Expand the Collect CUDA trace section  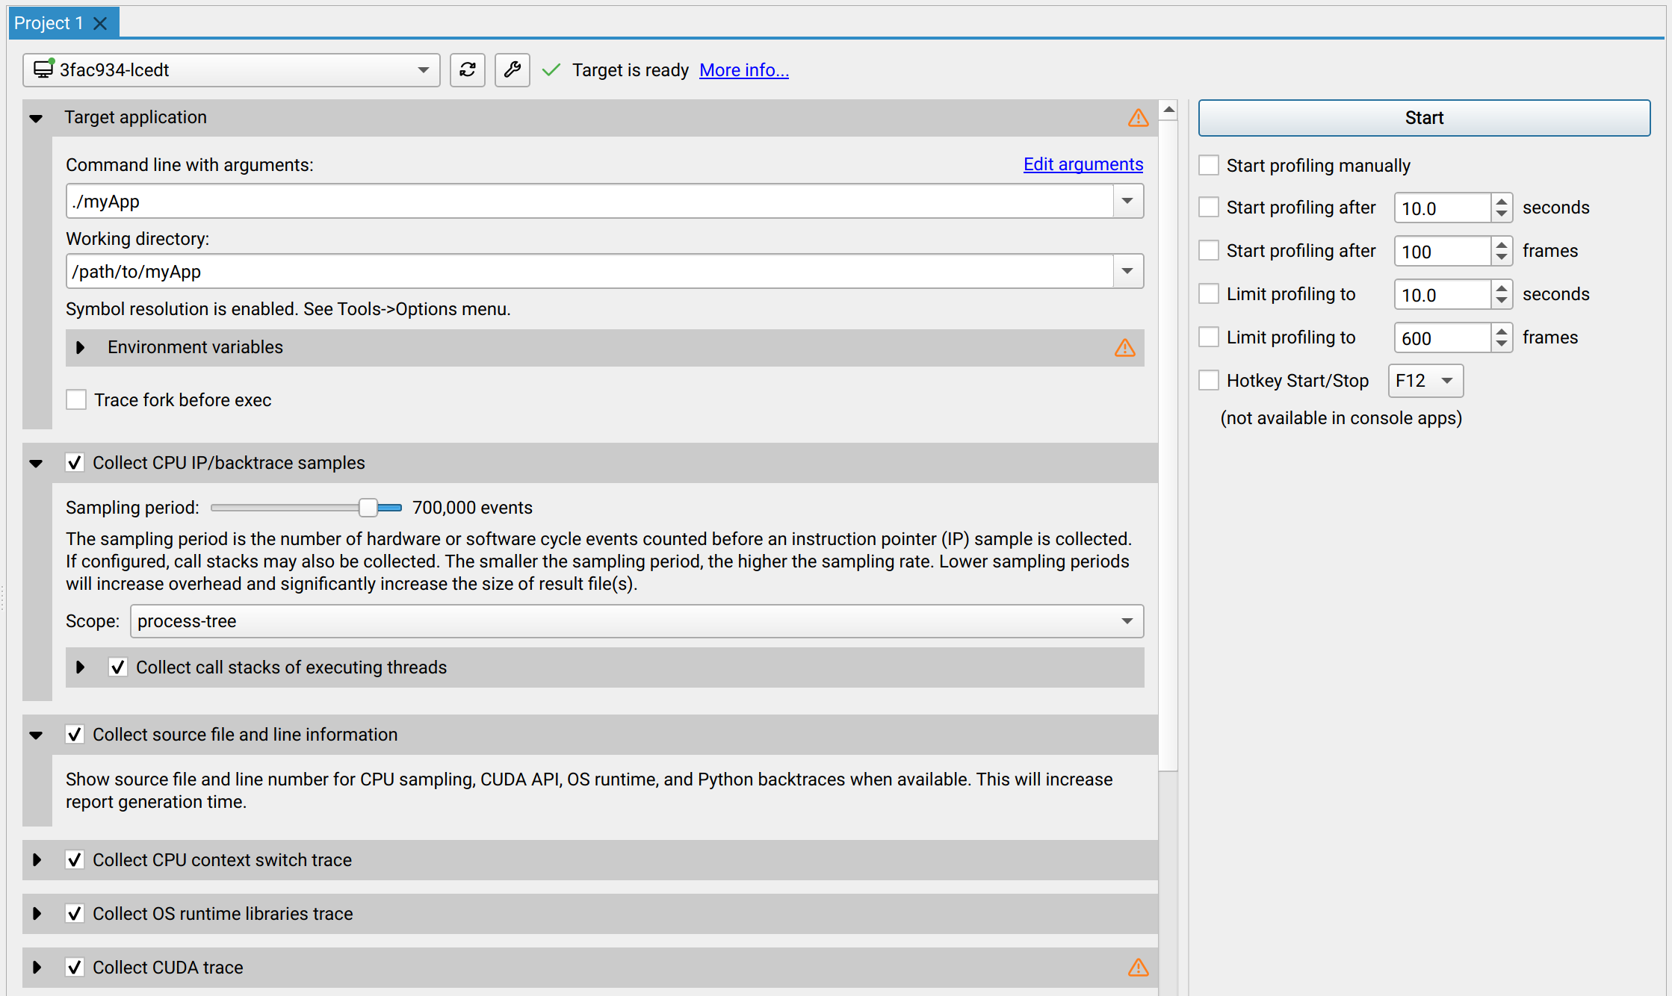pos(37,968)
